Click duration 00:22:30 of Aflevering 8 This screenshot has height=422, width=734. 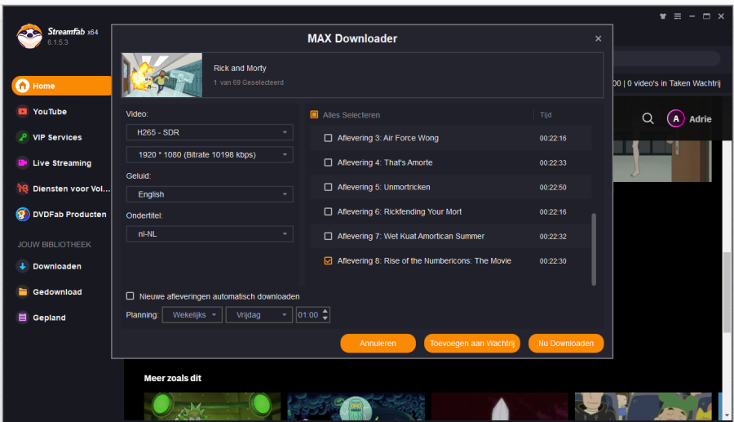[553, 261]
